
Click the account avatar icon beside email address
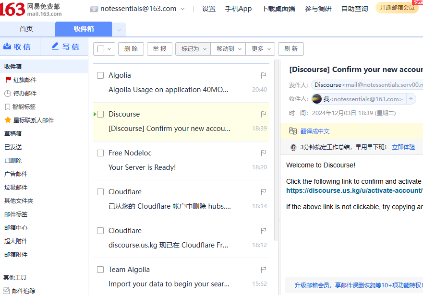pyautogui.click(x=94, y=9)
